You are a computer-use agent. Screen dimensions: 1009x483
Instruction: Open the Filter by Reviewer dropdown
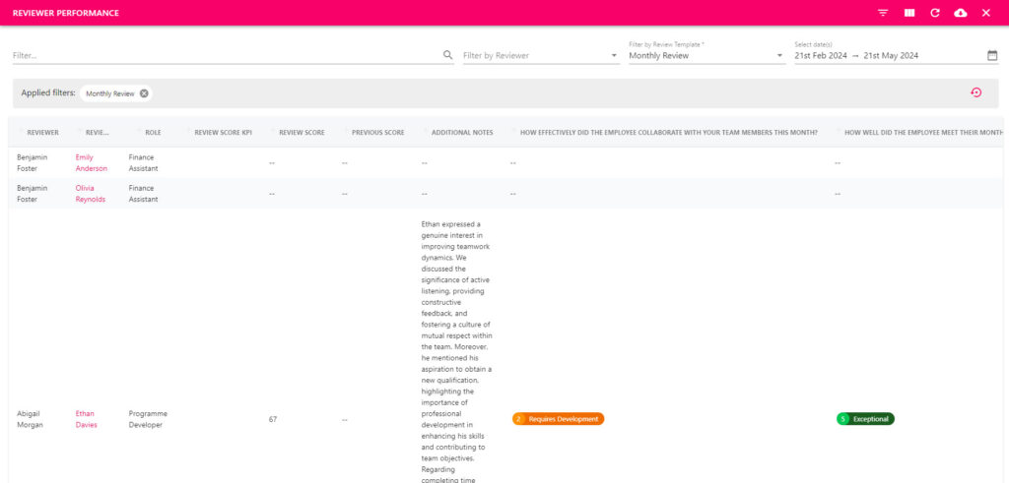(x=541, y=56)
